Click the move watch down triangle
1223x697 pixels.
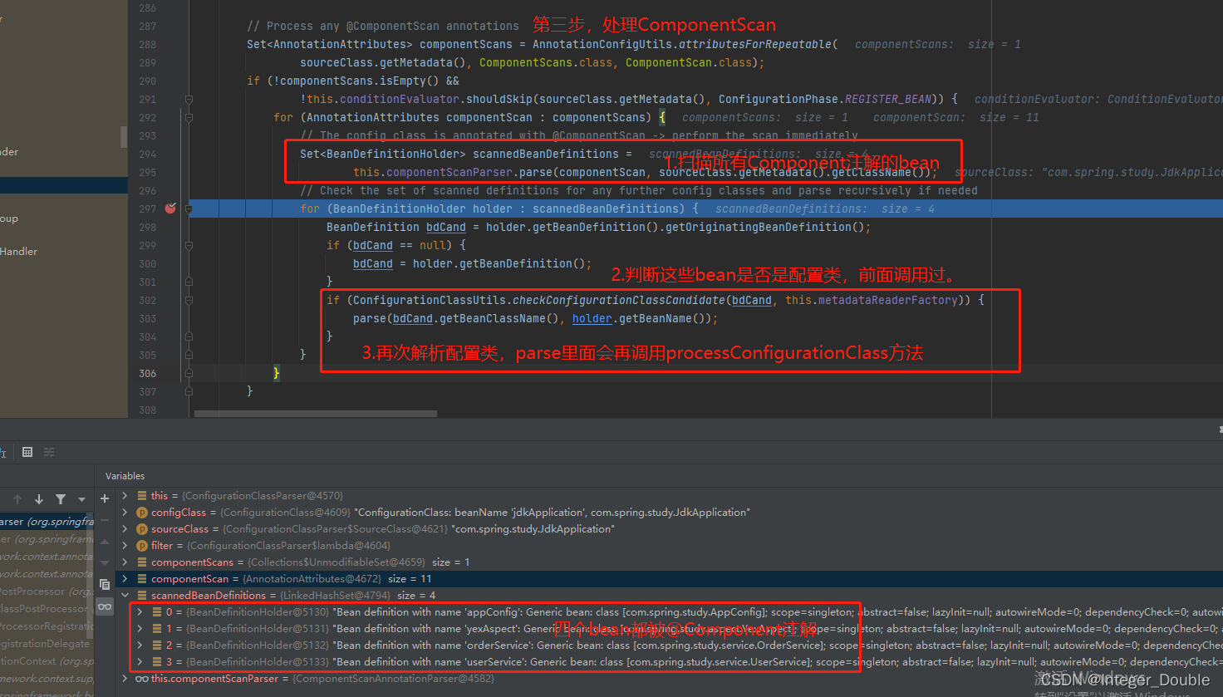(105, 563)
